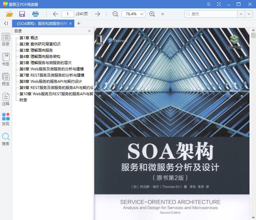Open a PDF file with folder icon

click(9, 14)
